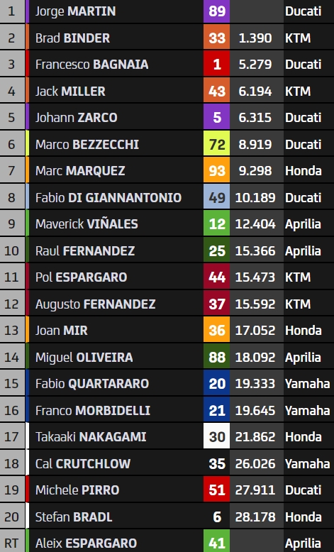Click Maverick VIÑALES gap time 12.404
This screenshot has height=552, width=334.
pos(255,224)
